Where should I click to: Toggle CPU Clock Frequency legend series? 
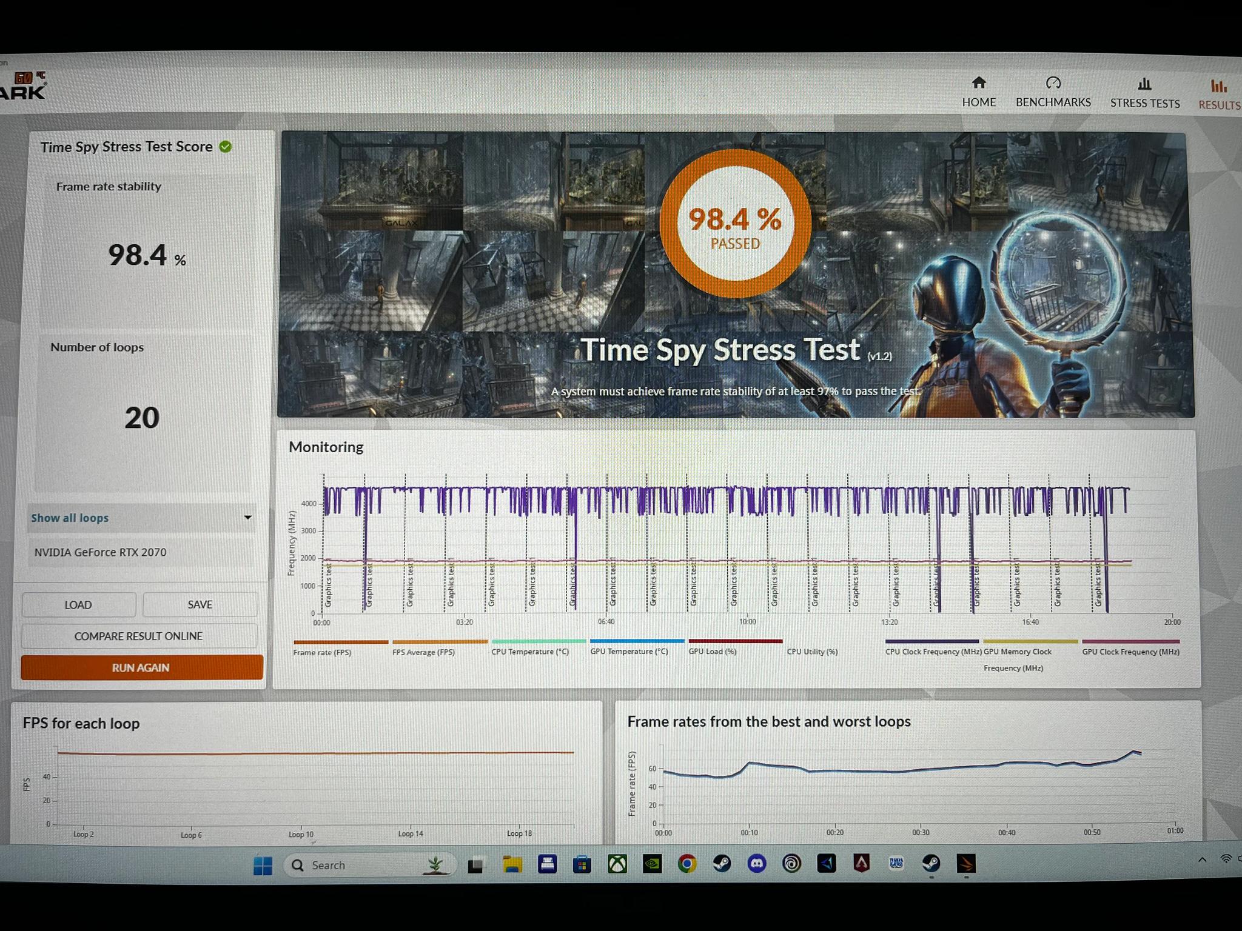pos(932,647)
